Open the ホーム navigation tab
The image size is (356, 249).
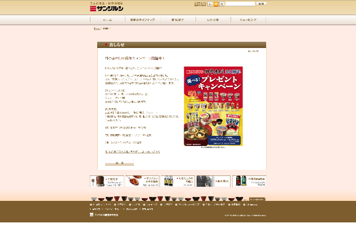point(107,19)
